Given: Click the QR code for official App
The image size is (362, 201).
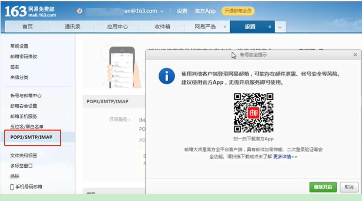Looking at the screenshot, I should pos(254,113).
